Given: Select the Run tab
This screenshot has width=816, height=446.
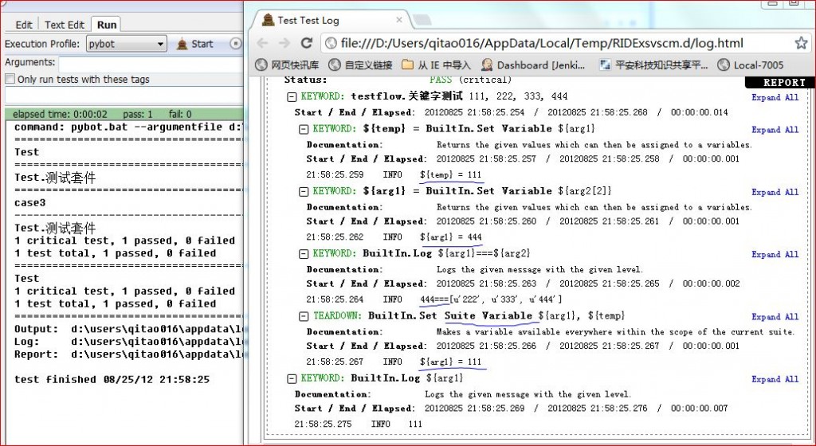Looking at the screenshot, I should [x=107, y=25].
